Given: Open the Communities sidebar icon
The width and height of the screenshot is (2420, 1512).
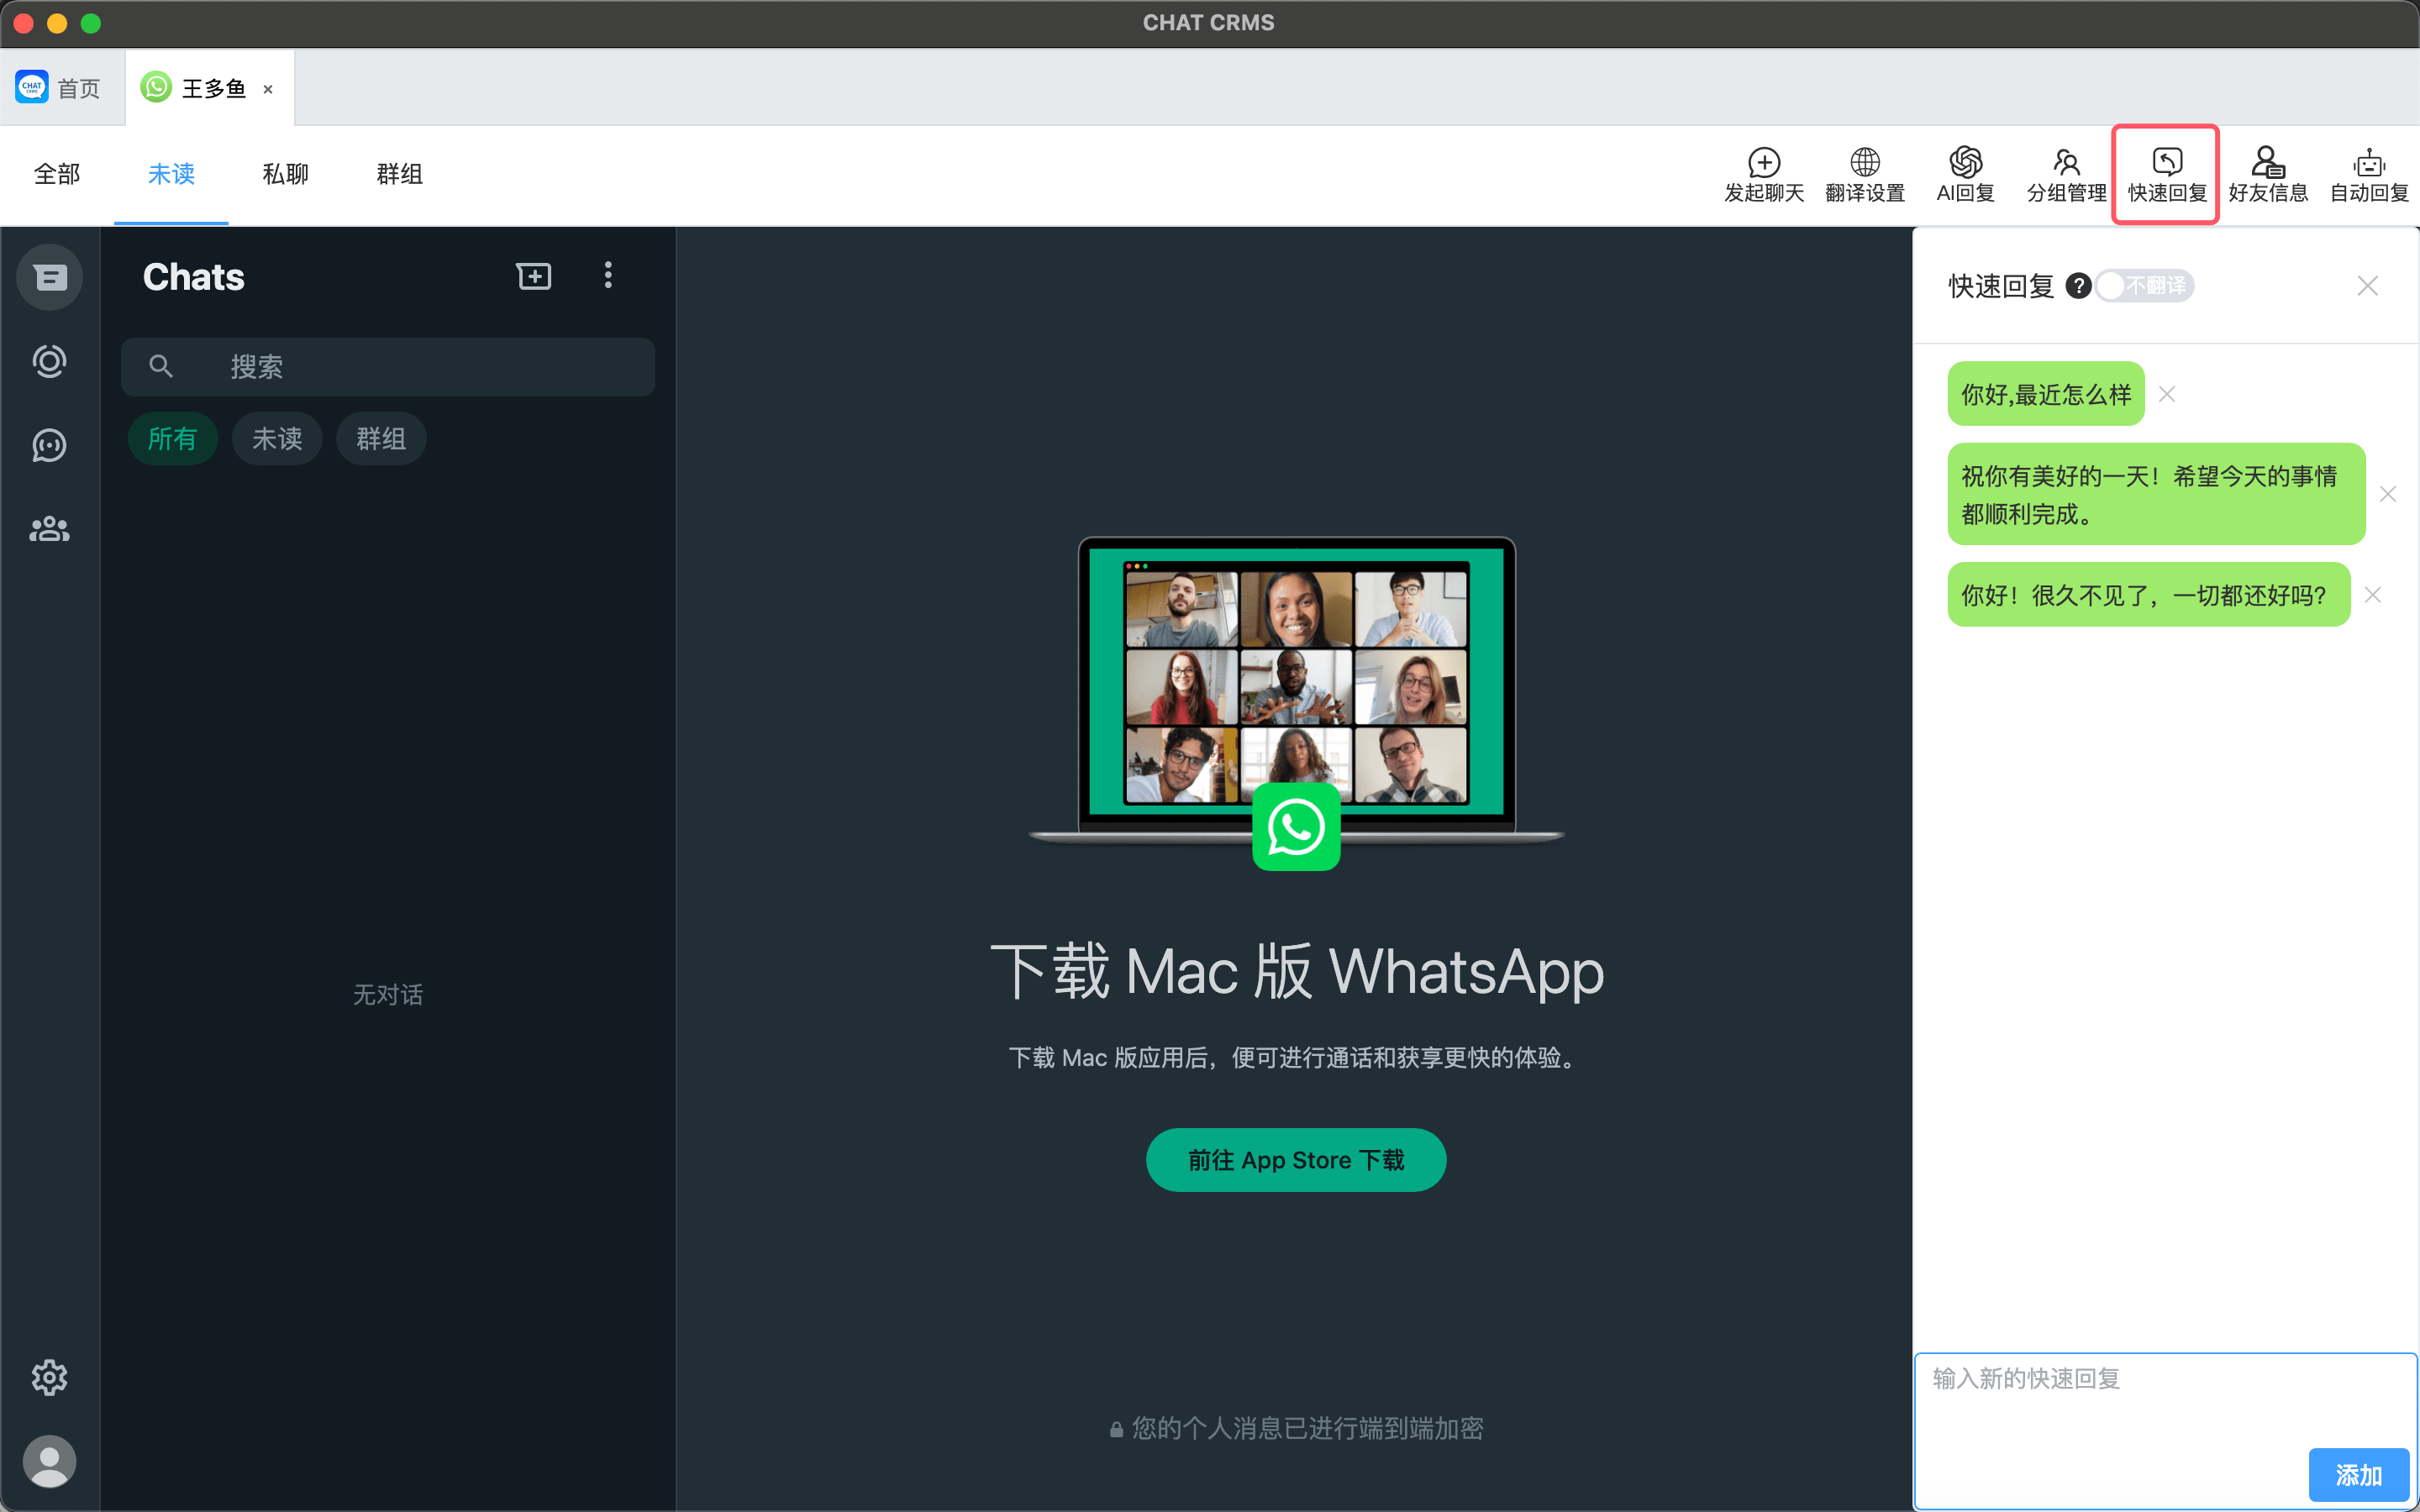Looking at the screenshot, I should point(49,529).
